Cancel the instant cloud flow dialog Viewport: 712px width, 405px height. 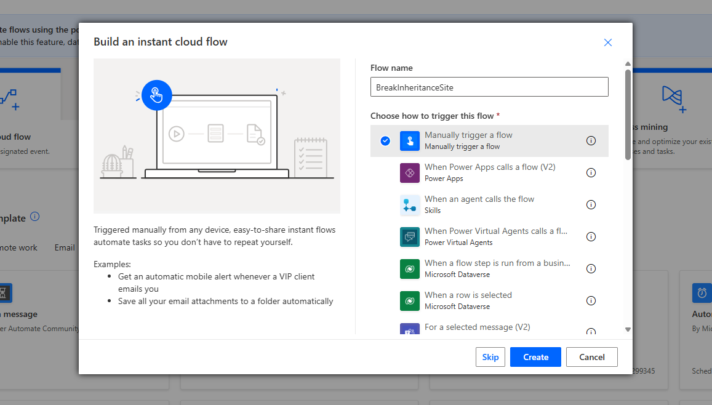pos(591,357)
